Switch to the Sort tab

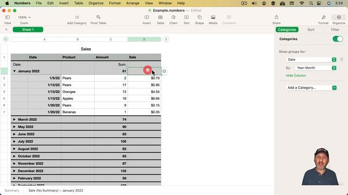310,30
